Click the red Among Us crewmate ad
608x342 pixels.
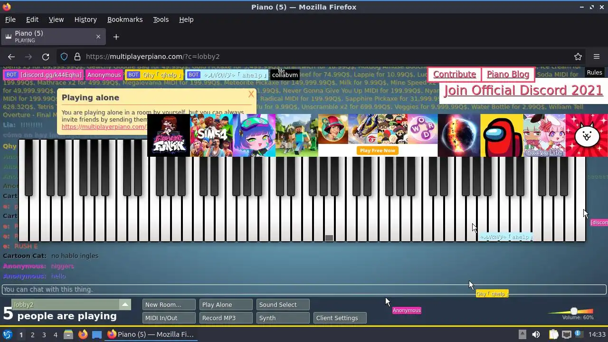click(x=502, y=135)
